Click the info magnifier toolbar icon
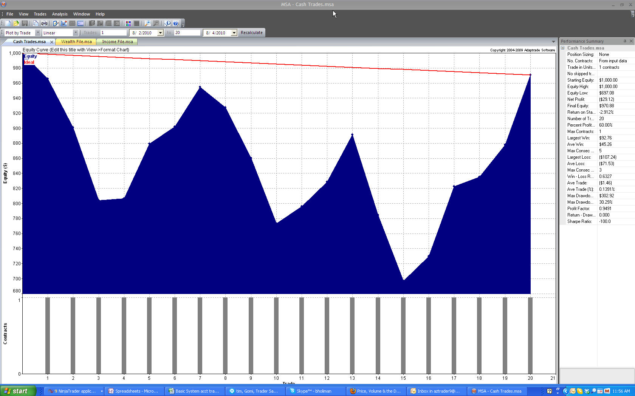The image size is (635, 396). [167, 23]
